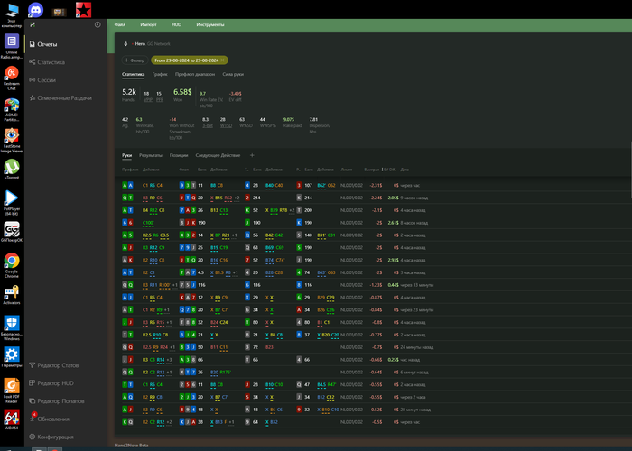Click the WTSD stat link

click(x=226, y=125)
